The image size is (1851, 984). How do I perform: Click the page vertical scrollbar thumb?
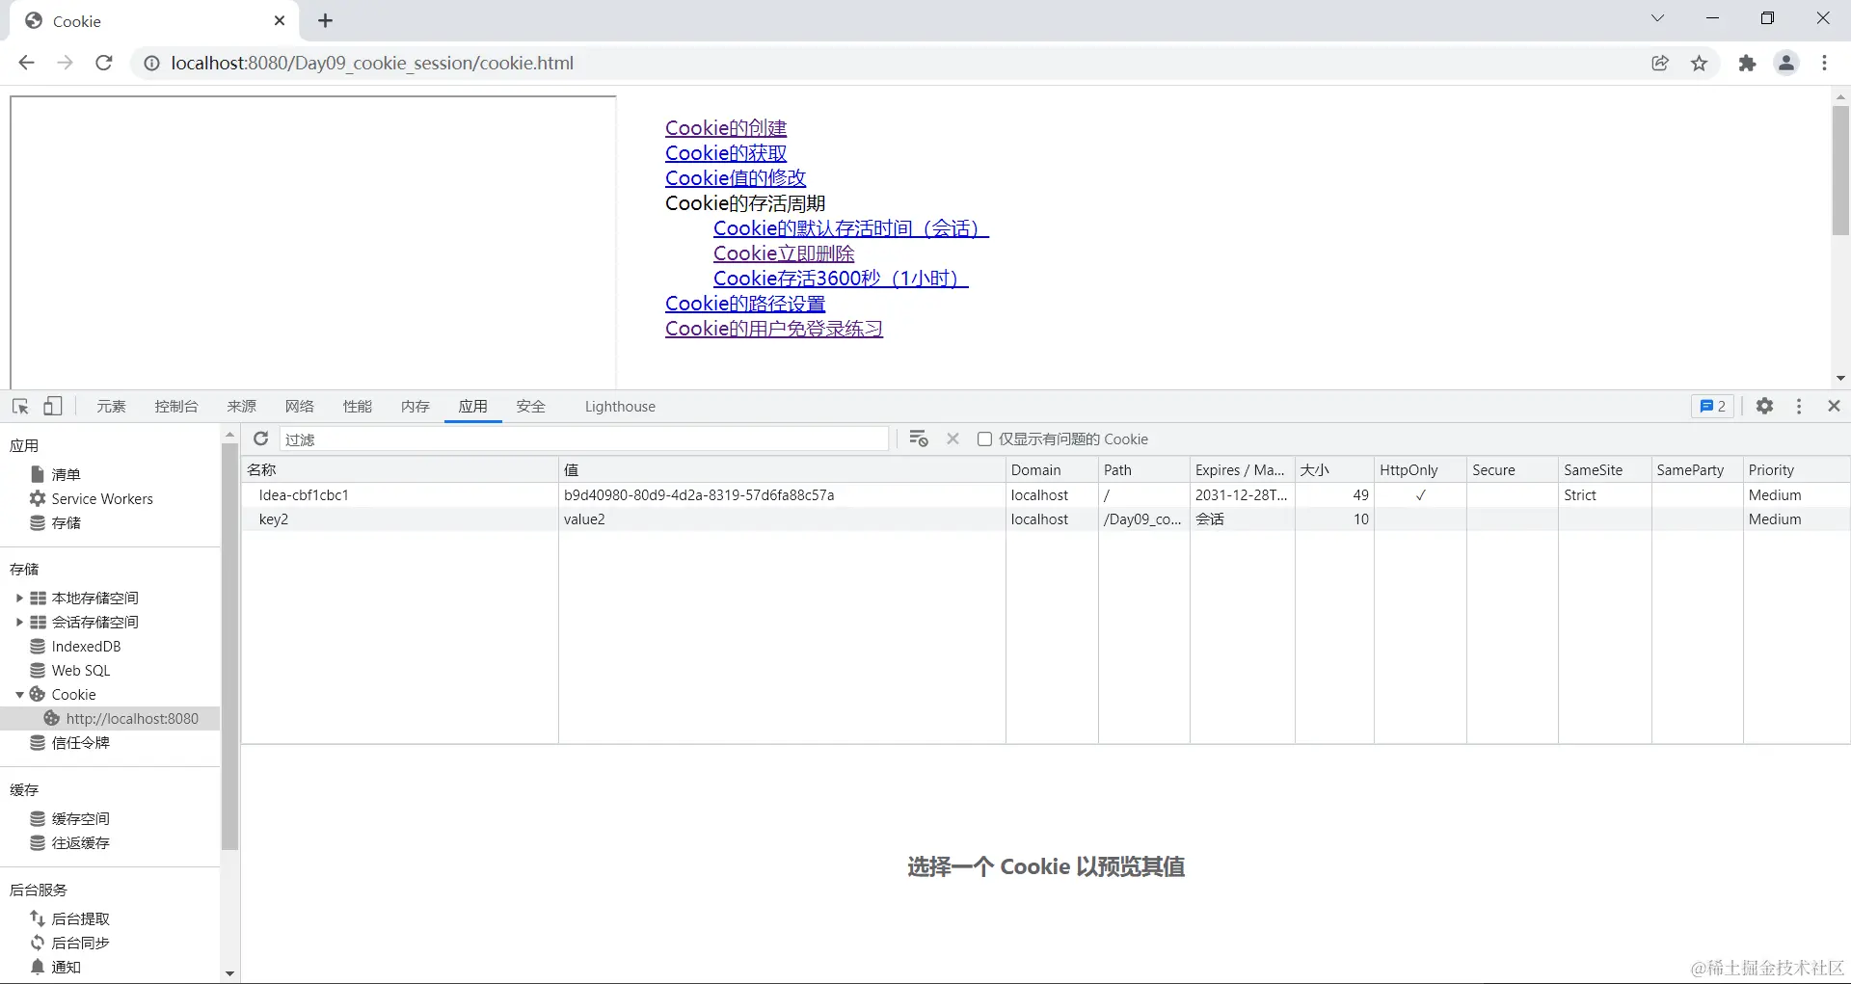point(1840,171)
